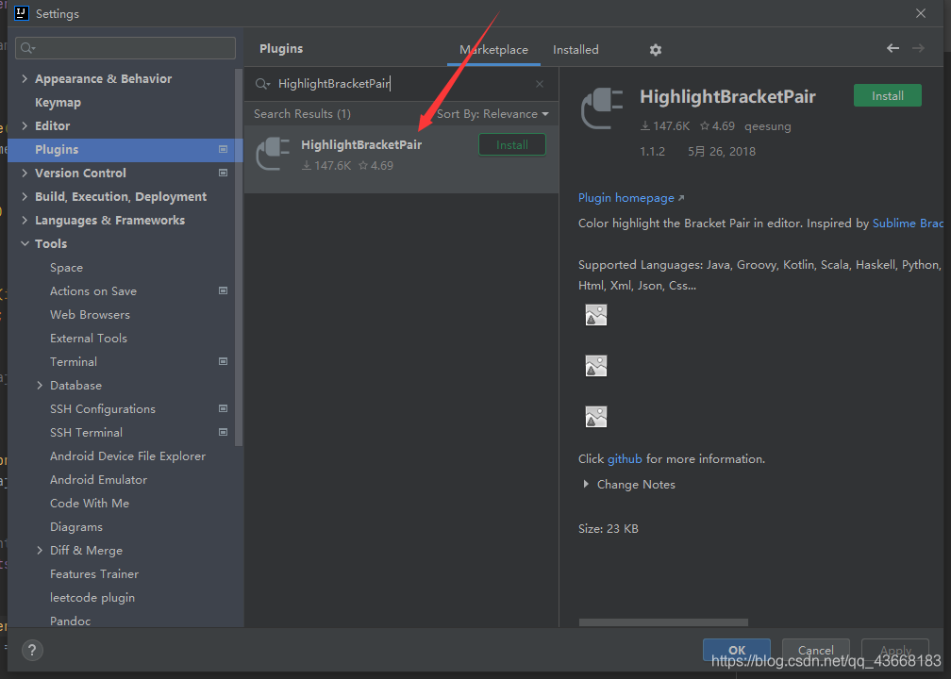Switch to the Marketplace tab
Screen dimensions: 951x679
[x=493, y=50]
